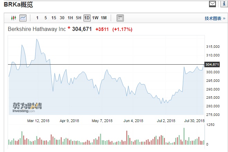Click the 300,000 axis label

tap(213, 72)
